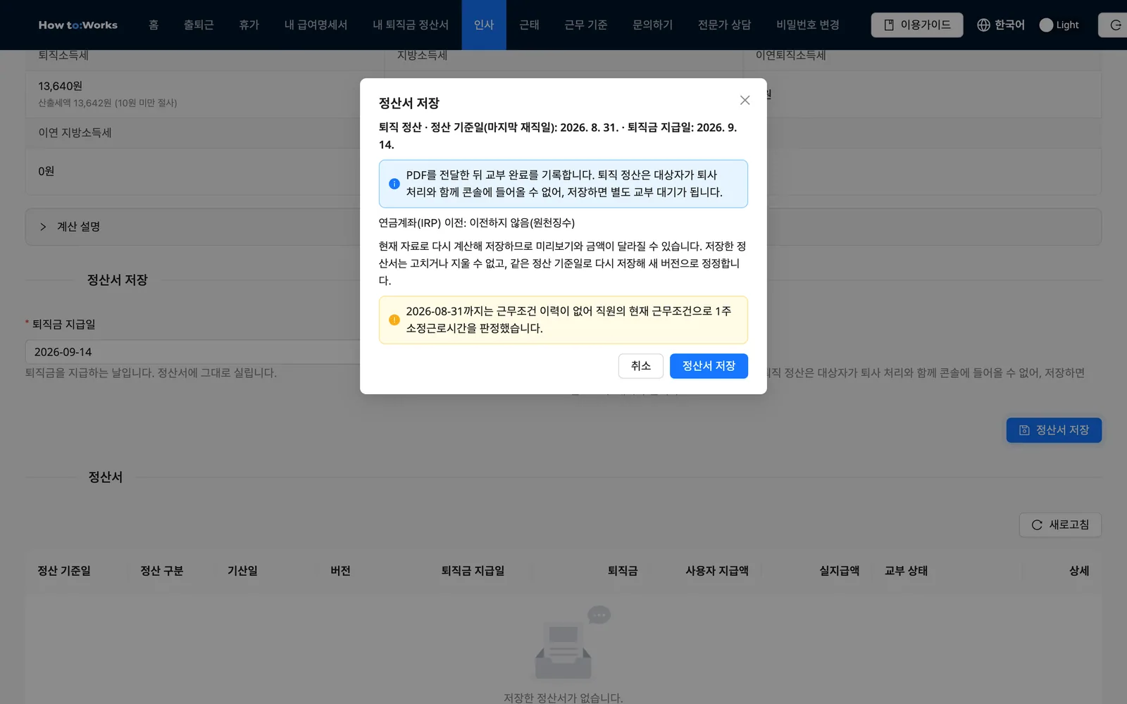Open 내 퇴직금 정산서 menu
Screen dimensions: 1127x704
[x=411, y=25]
